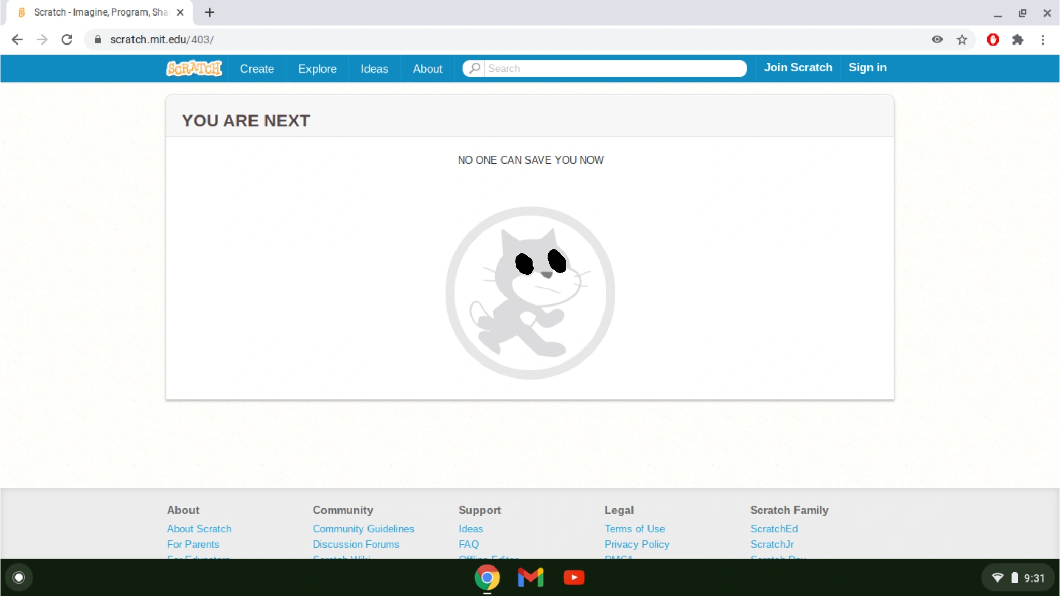Viewport: 1060px width, 596px height.
Task: Click the eye icon in the address bar
Action: 937,40
